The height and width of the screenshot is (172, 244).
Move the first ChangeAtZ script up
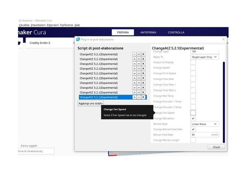tap(134, 54)
